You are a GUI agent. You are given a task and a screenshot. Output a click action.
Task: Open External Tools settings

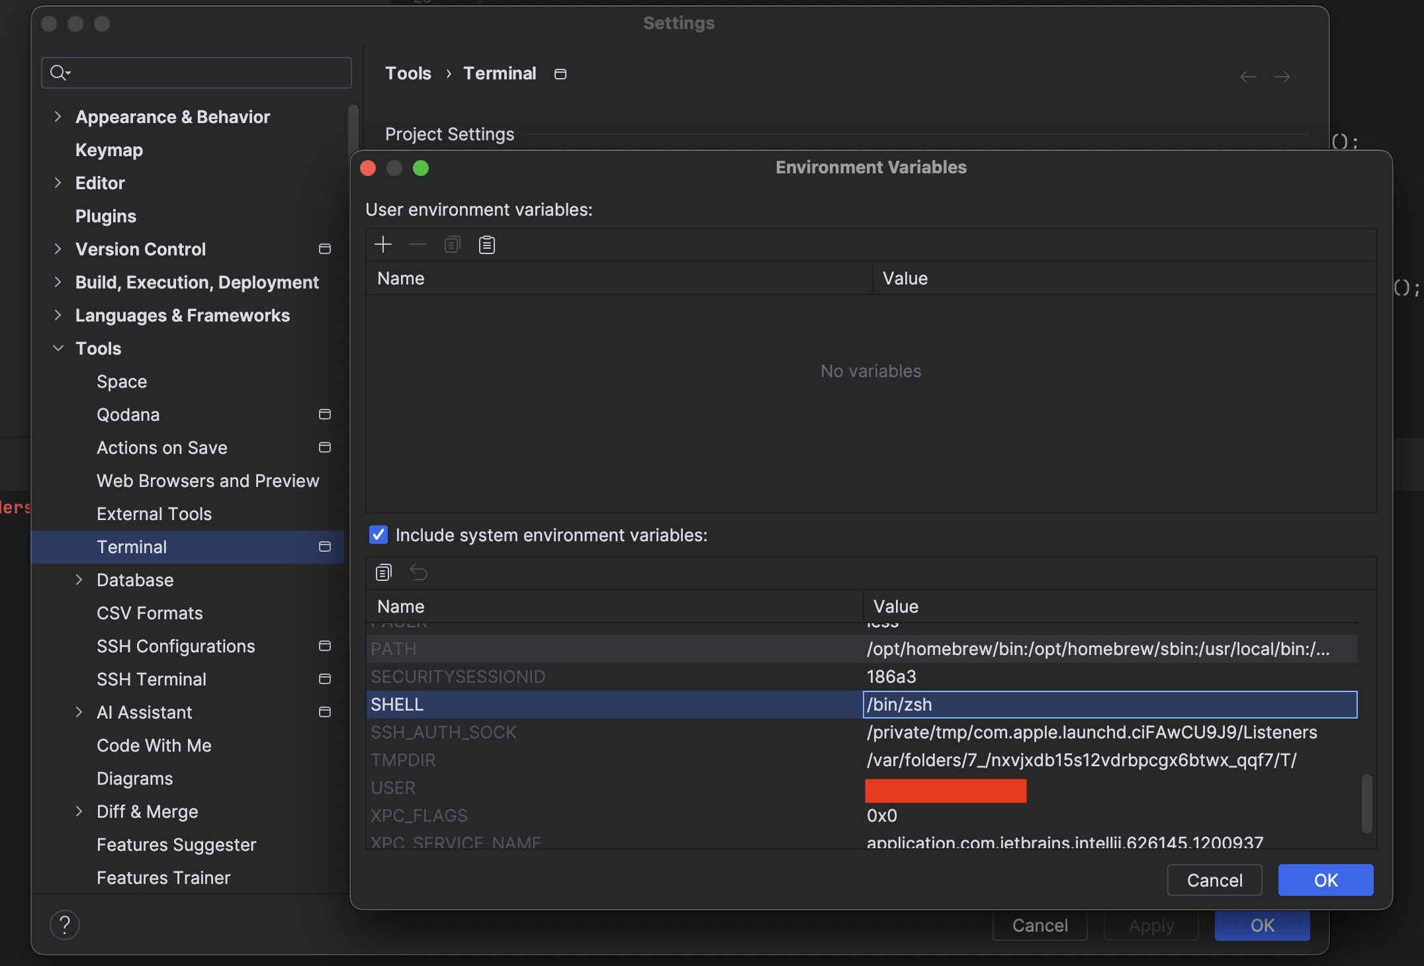(x=154, y=514)
